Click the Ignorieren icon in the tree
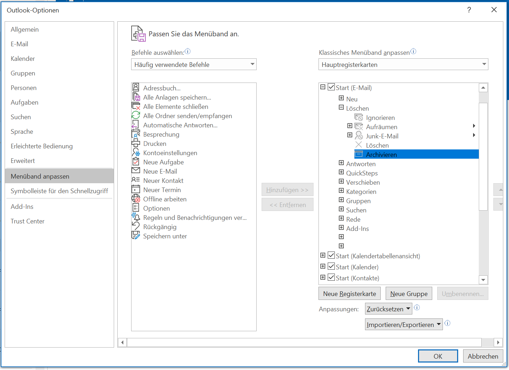This screenshot has height=370, width=509. click(x=359, y=117)
